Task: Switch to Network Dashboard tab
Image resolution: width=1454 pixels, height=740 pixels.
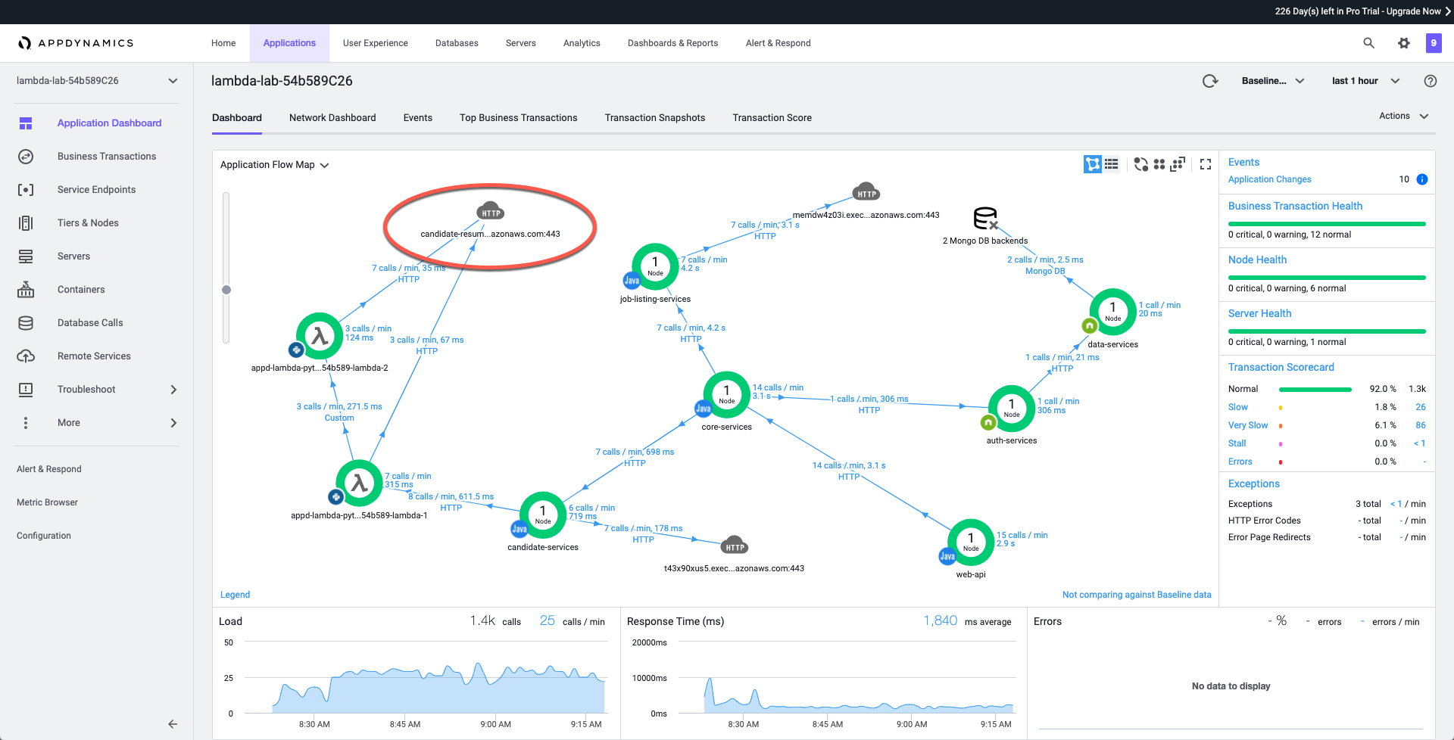Action: [x=332, y=118]
